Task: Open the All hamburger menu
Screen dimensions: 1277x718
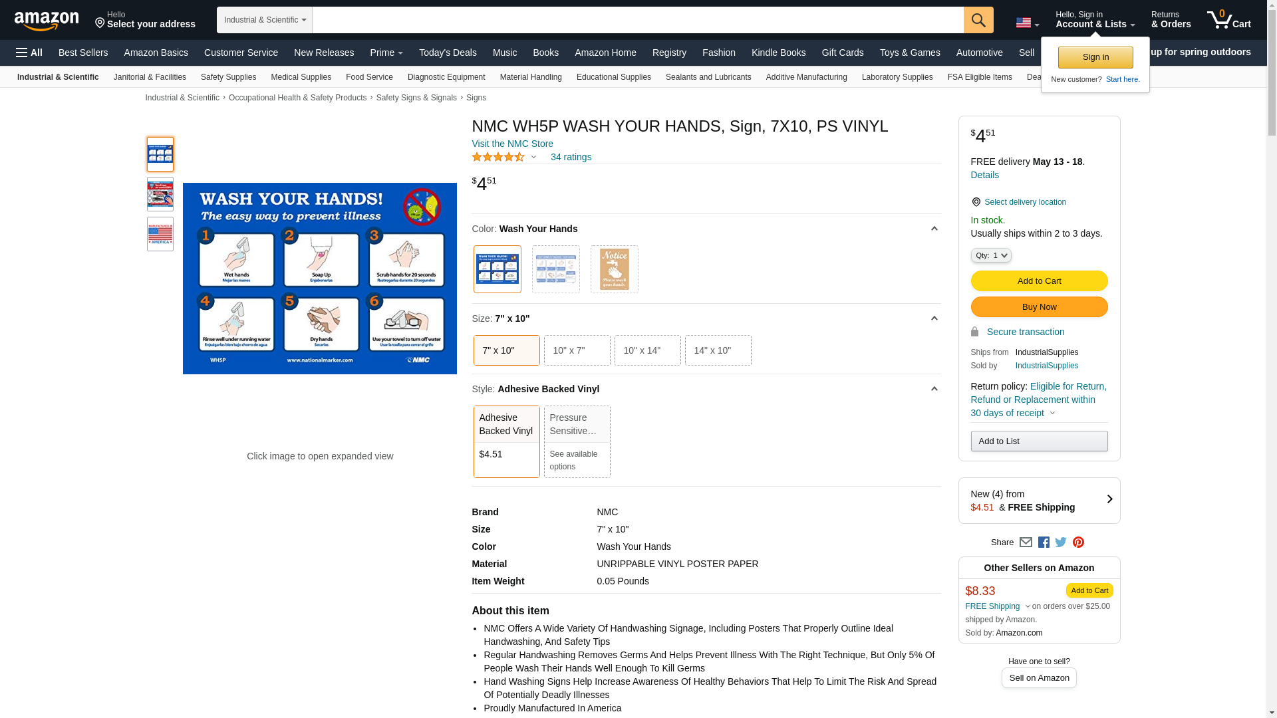Action: (x=29, y=53)
